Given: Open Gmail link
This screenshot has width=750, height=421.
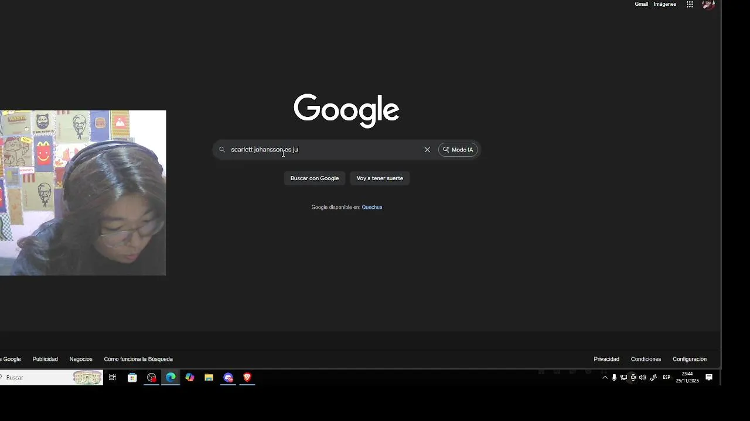Looking at the screenshot, I should (642, 4).
